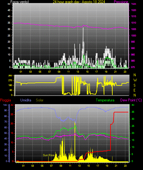Screen dimensions: 143x170
Task: Select the red 'Pioggia' legend label
Action: click(6, 100)
